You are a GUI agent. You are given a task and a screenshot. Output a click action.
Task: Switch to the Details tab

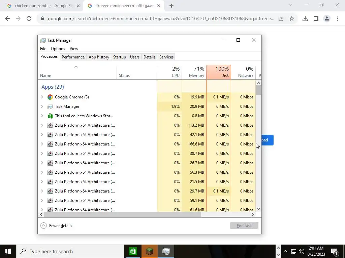click(x=149, y=57)
